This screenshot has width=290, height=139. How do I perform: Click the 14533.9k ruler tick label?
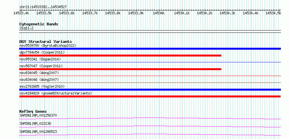(136, 13)
